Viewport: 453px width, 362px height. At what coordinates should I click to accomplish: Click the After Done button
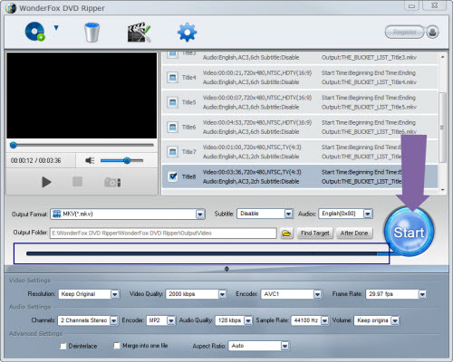pyautogui.click(x=354, y=233)
